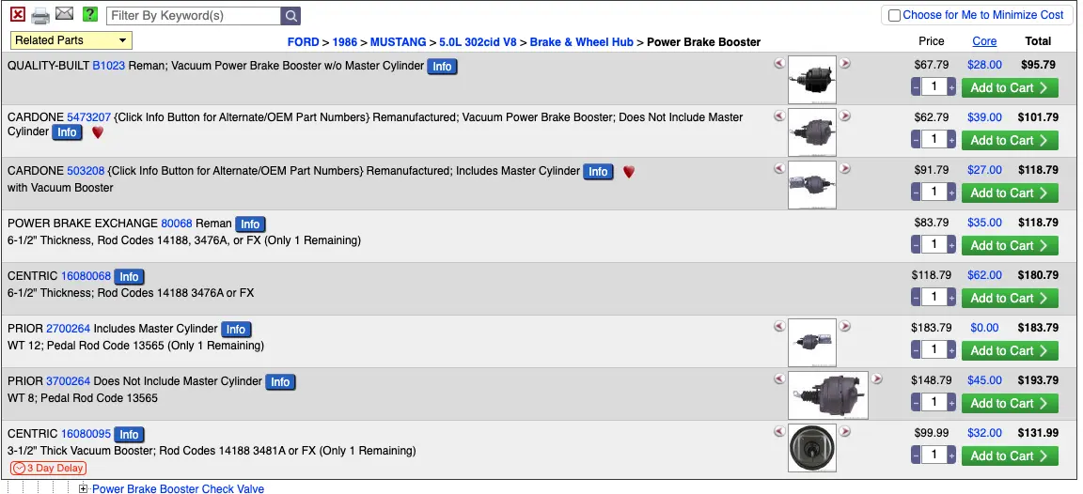
Task: Open the Related Parts dropdown
Action: click(x=71, y=40)
